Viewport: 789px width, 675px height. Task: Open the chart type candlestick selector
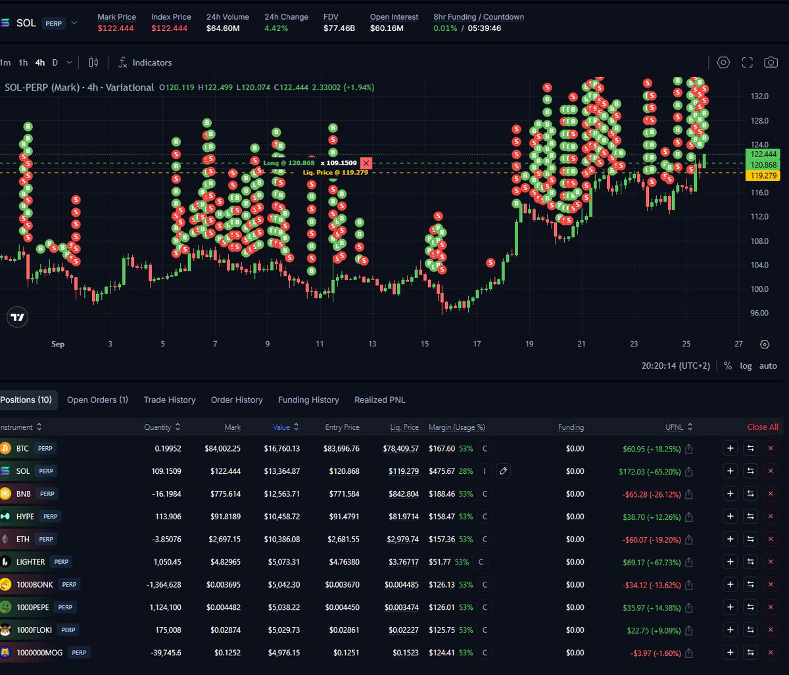coord(93,62)
